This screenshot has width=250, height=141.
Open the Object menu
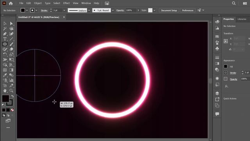pyautogui.click(x=38, y=3)
